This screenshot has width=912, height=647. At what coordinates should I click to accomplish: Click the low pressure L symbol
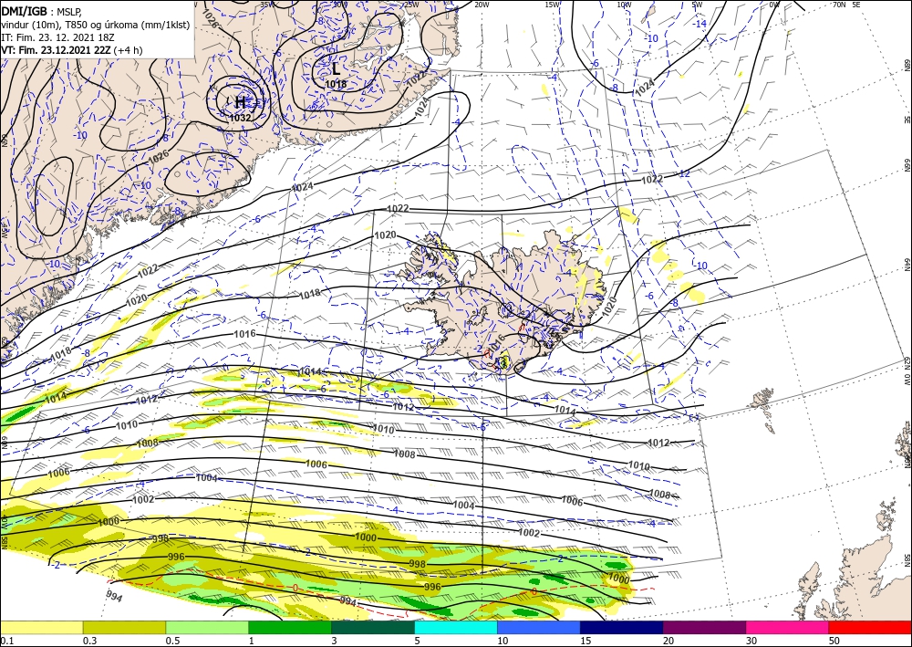point(336,69)
